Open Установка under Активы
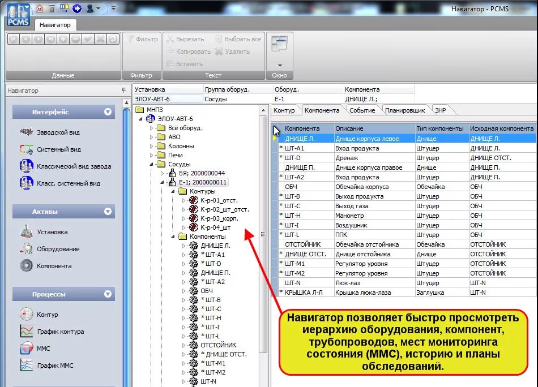Image resolution: width=538 pixels, height=387 pixels. pos(44,232)
